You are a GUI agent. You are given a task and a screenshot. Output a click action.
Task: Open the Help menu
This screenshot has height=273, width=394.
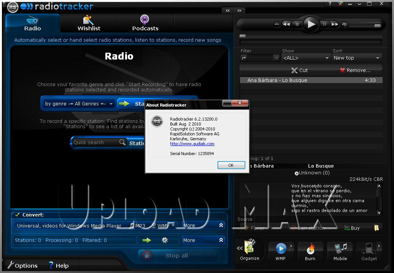point(59,265)
